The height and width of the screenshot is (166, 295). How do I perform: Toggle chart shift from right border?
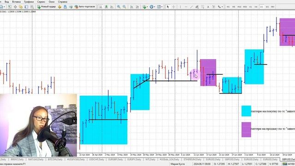click(x=137, y=7)
